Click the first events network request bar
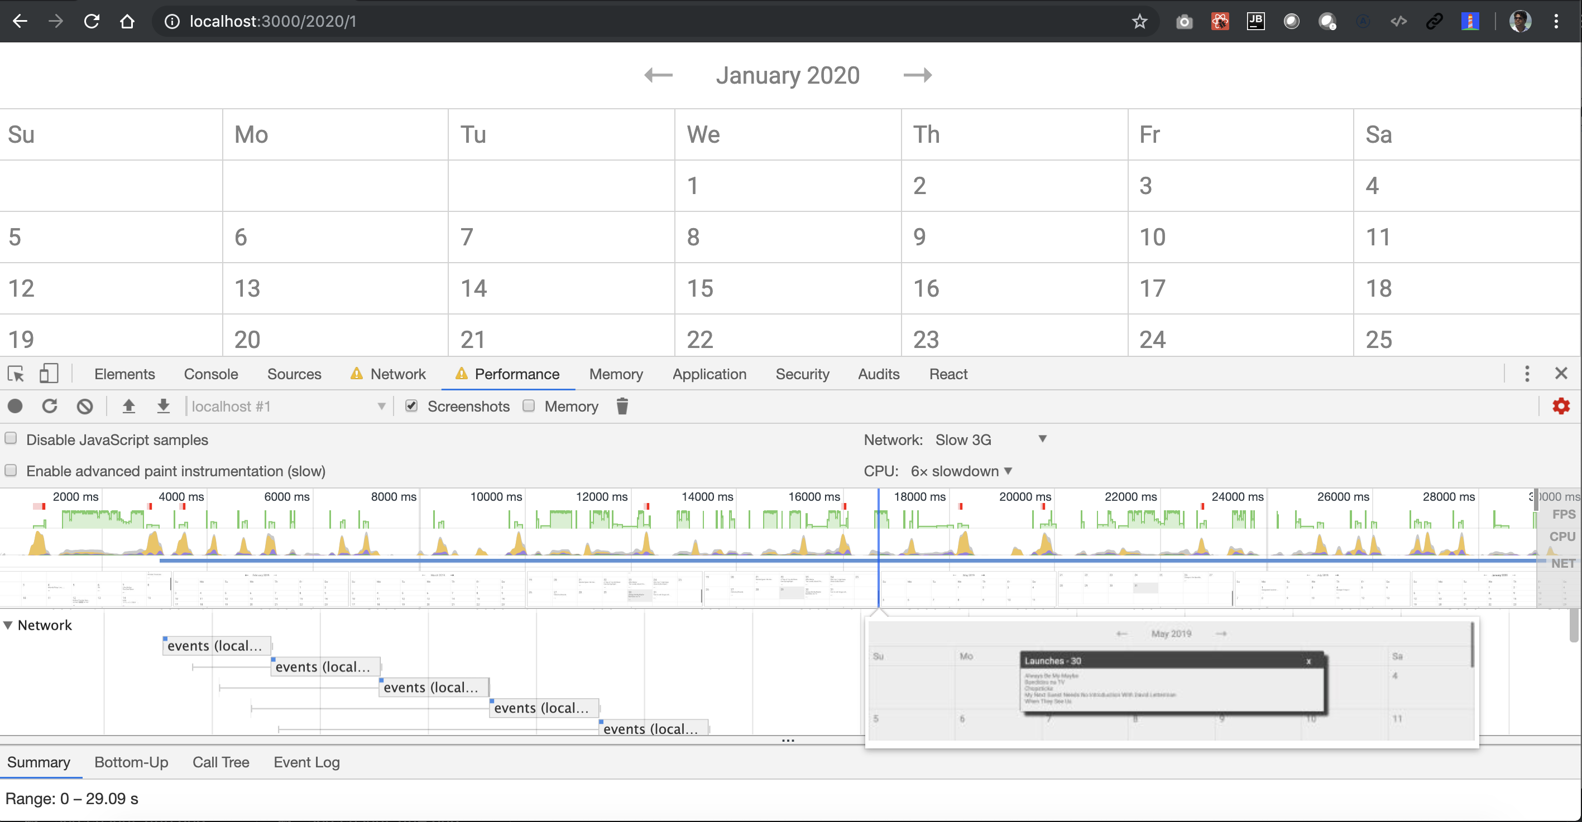 [215, 645]
